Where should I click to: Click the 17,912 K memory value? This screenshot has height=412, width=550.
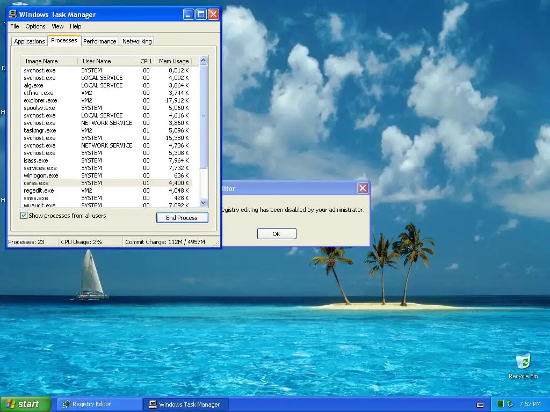click(x=177, y=100)
